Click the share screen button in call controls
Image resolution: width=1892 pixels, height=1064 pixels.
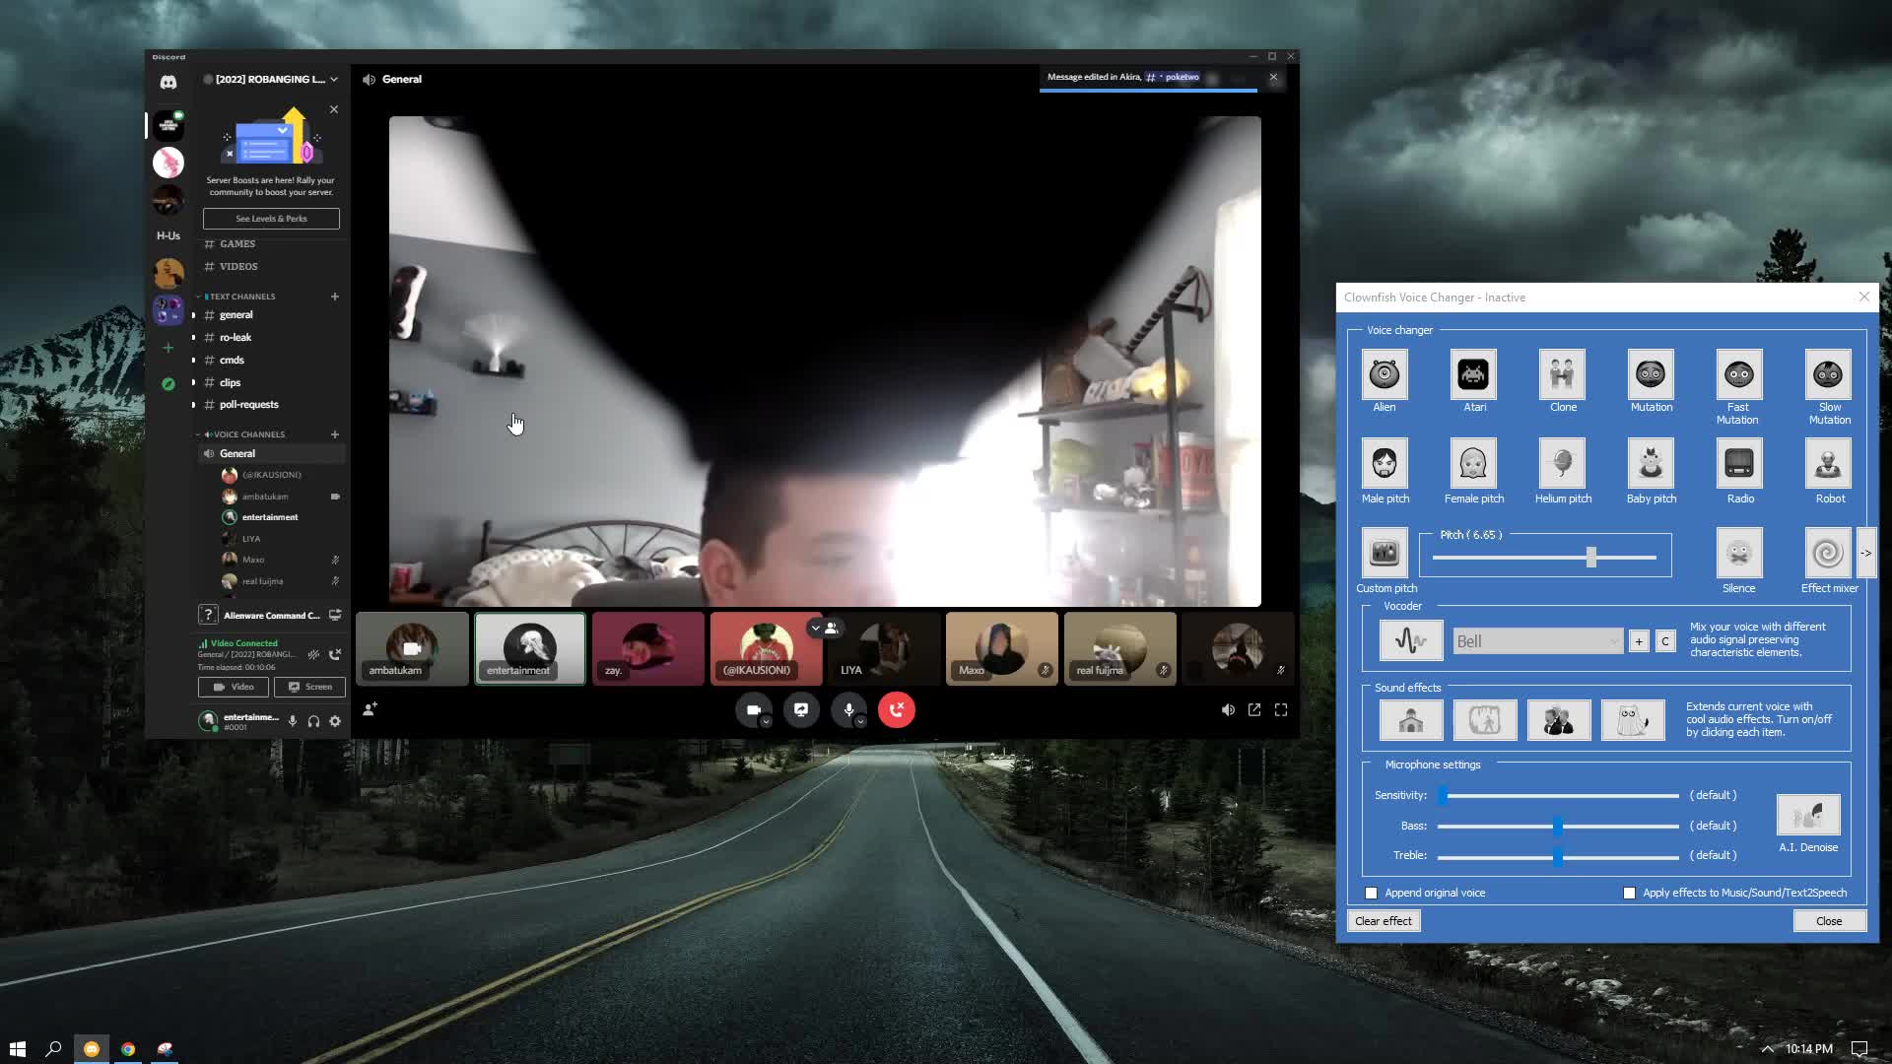(801, 709)
